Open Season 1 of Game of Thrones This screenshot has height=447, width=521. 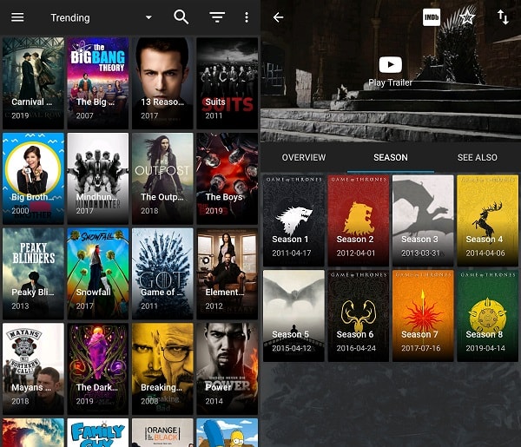coord(293,220)
